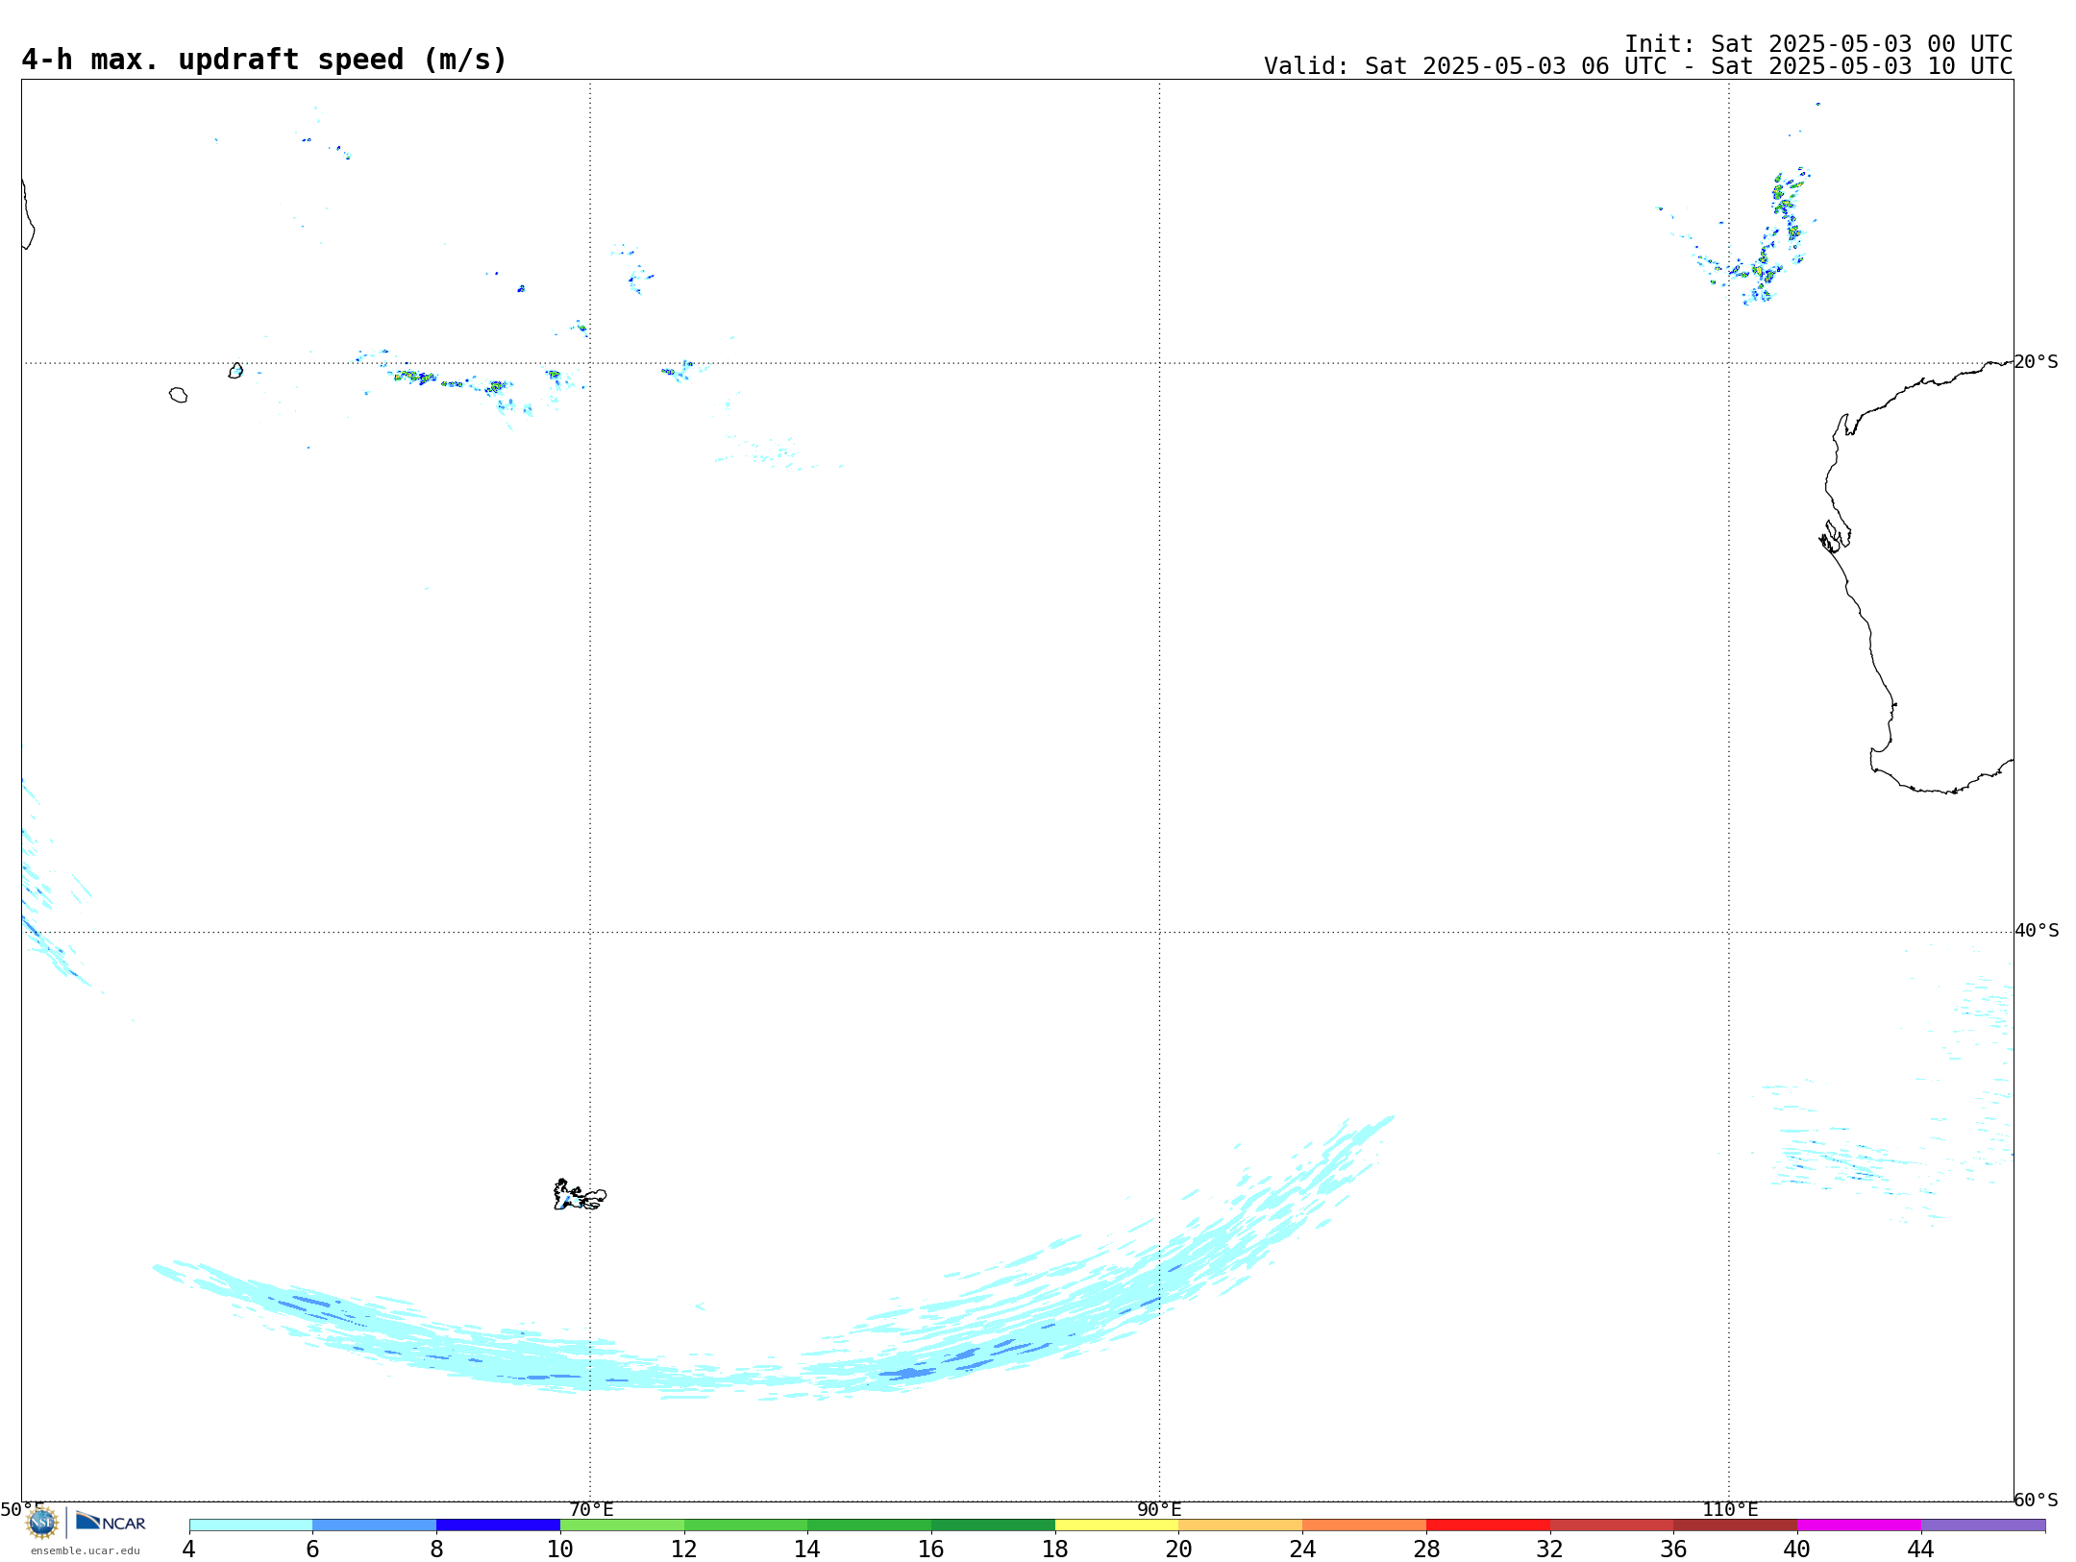Click the colorbar tick label 18
2076x1562 pixels.
pyautogui.click(x=1054, y=1550)
